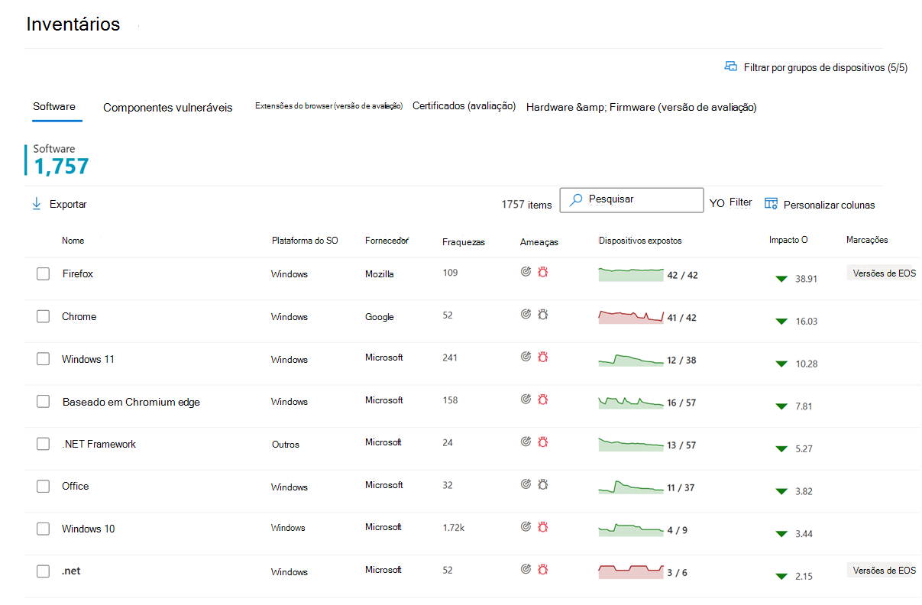The image size is (922, 605).
Task: Sort by the Fraquezas column header
Action: click(x=463, y=241)
